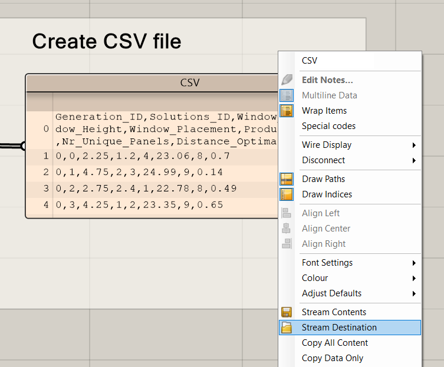Click index number 3 in panel

(46, 188)
